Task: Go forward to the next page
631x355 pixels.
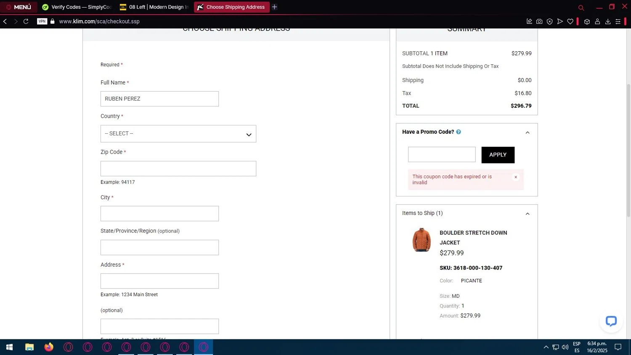Action: (16, 21)
